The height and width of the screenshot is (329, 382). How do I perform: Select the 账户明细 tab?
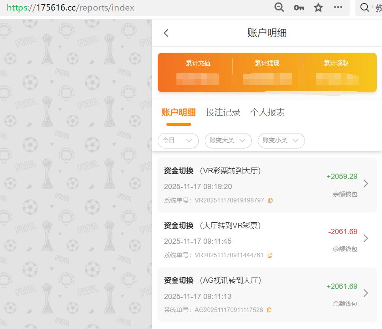pos(179,112)
